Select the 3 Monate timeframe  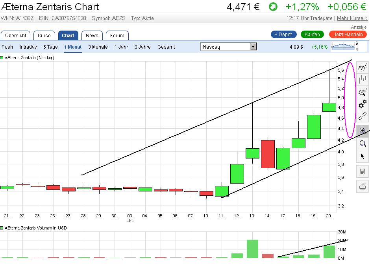point(98,47)
